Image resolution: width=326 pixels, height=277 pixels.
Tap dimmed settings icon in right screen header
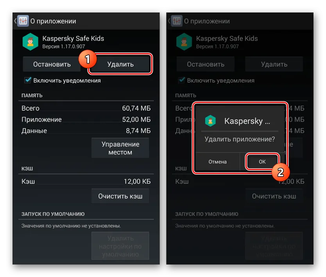click(x=177, y=21)
